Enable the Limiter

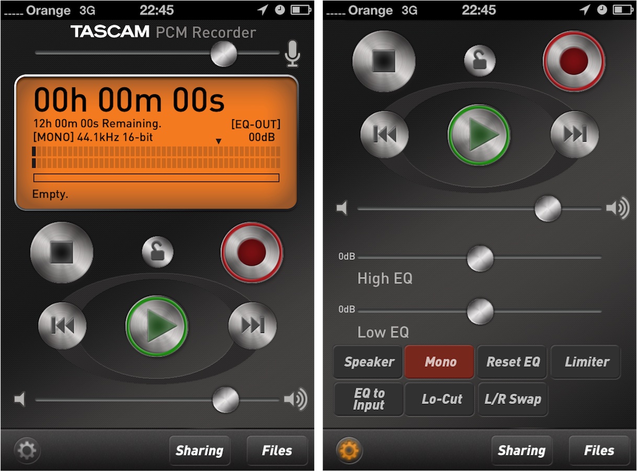585,362
